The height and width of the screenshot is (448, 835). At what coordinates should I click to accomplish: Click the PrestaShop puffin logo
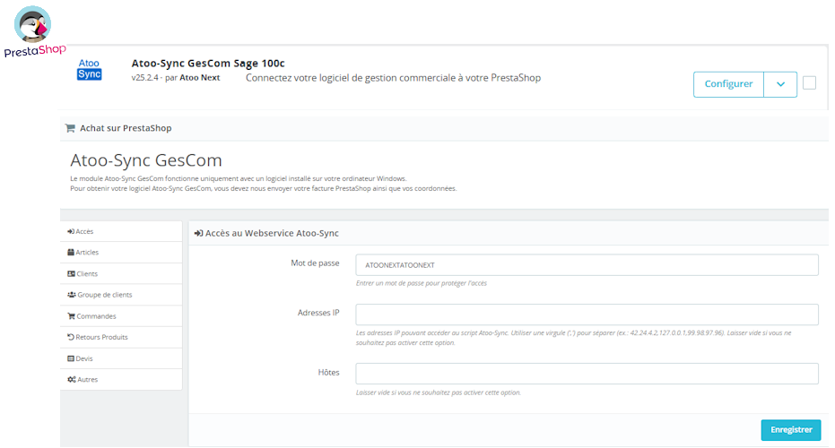click(32, 27)
